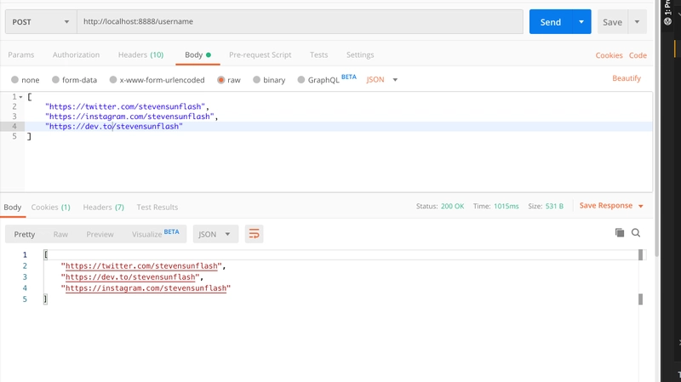This screenshot has height=382, width=681.
Task: Open the Test Results tab
Action: click(157, 207)
